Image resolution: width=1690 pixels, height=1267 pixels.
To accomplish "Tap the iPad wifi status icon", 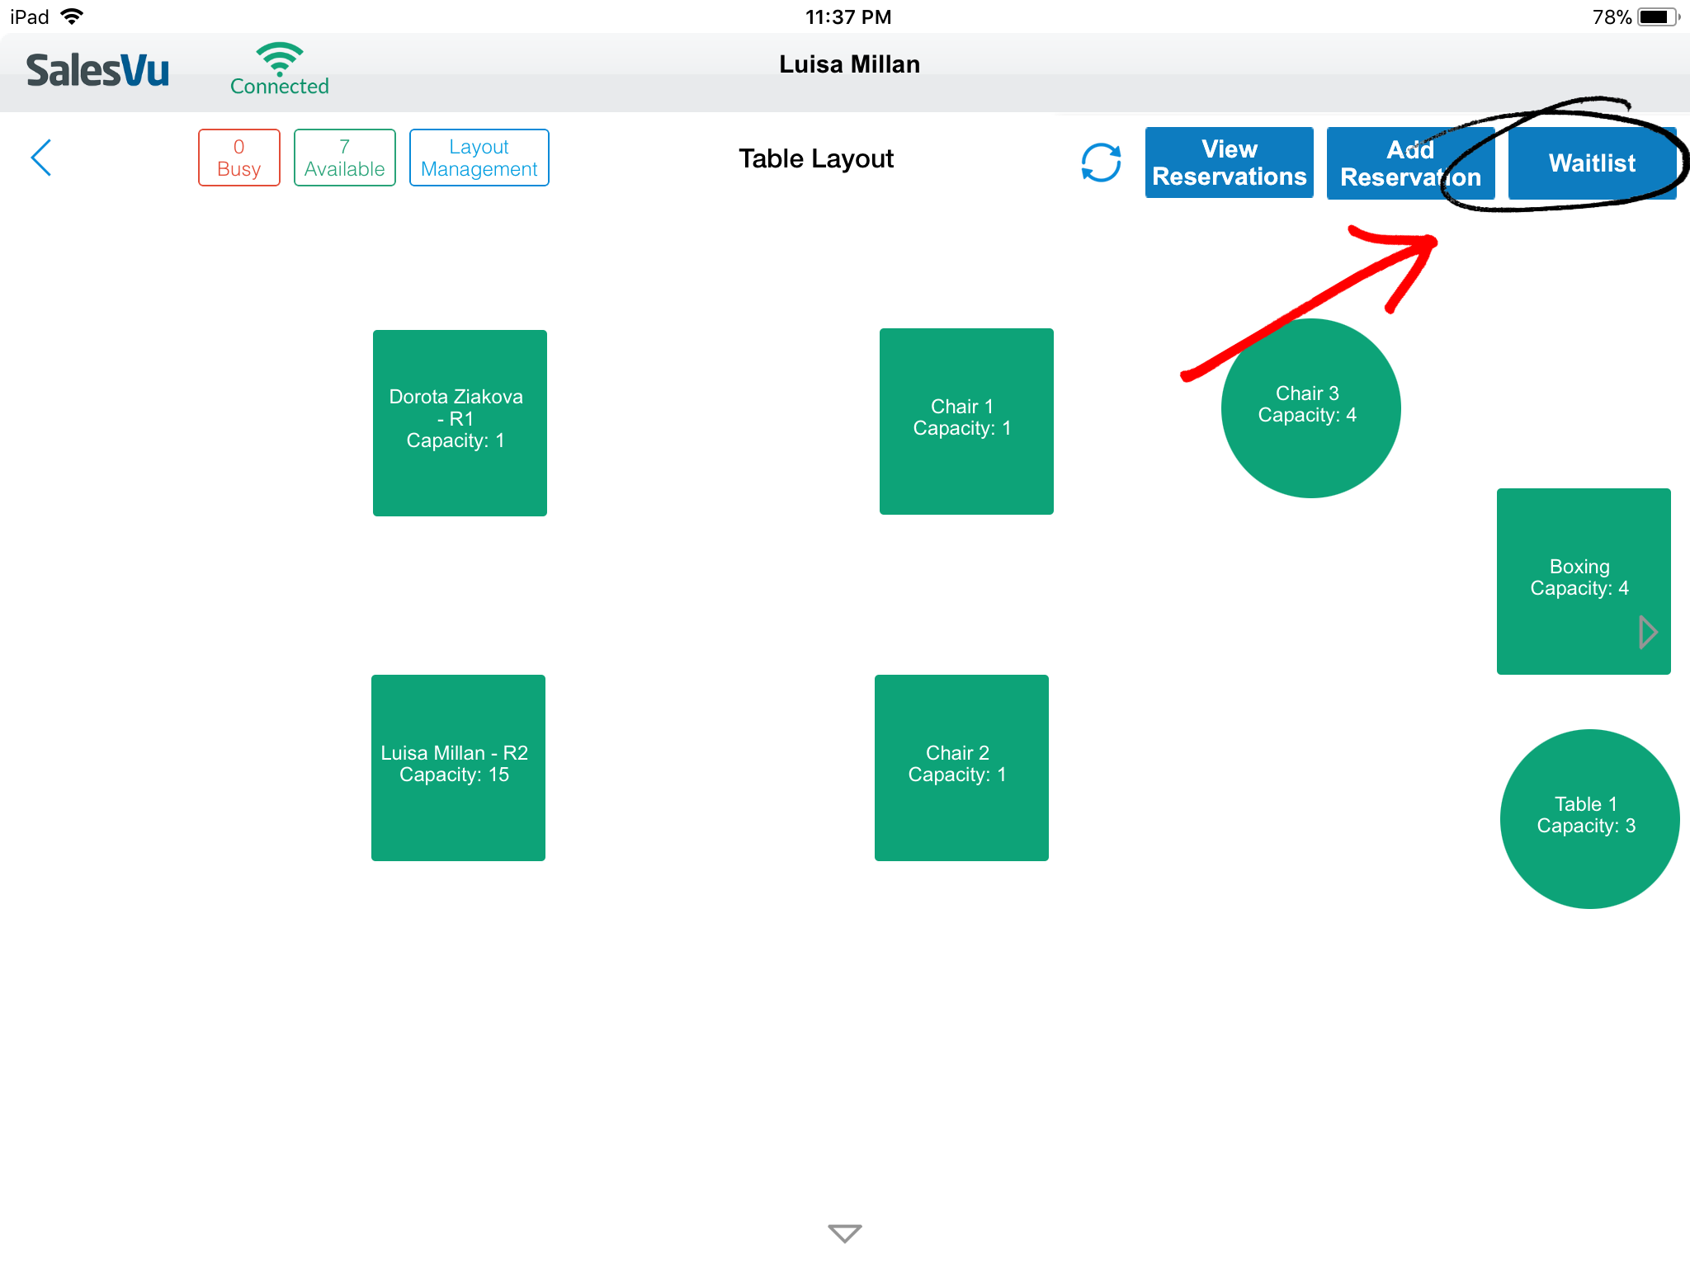I will pyautogui.click(x=73, y=16).
